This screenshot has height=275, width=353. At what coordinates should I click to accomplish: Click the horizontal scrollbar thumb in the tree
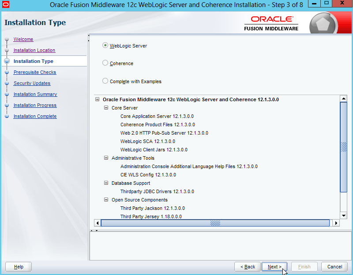tap(215, 223)
